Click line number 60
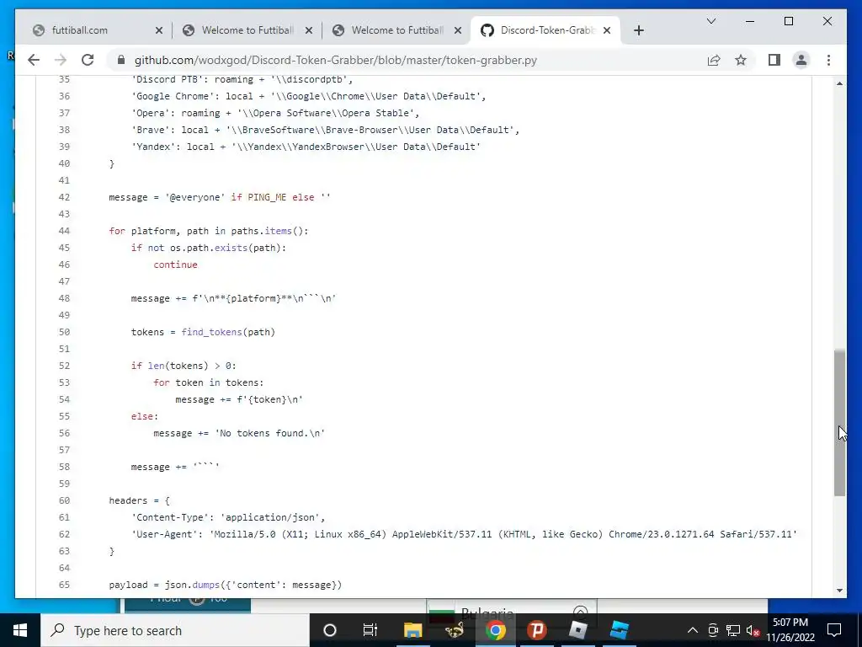Image resolution: width=862 pixels, height=647 pixels. [64, 500]
